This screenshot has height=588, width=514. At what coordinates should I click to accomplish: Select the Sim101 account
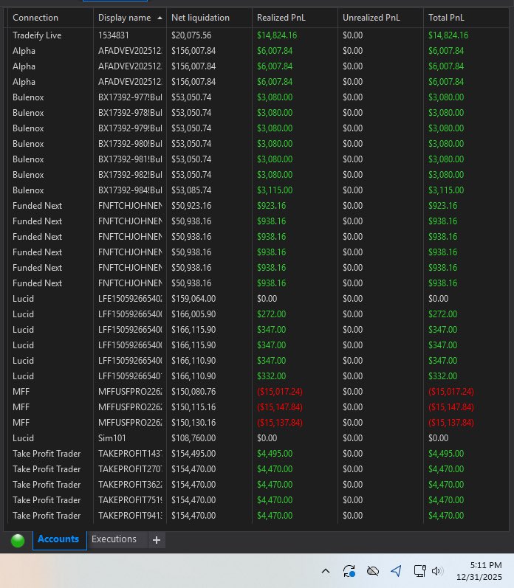(112, 438)
